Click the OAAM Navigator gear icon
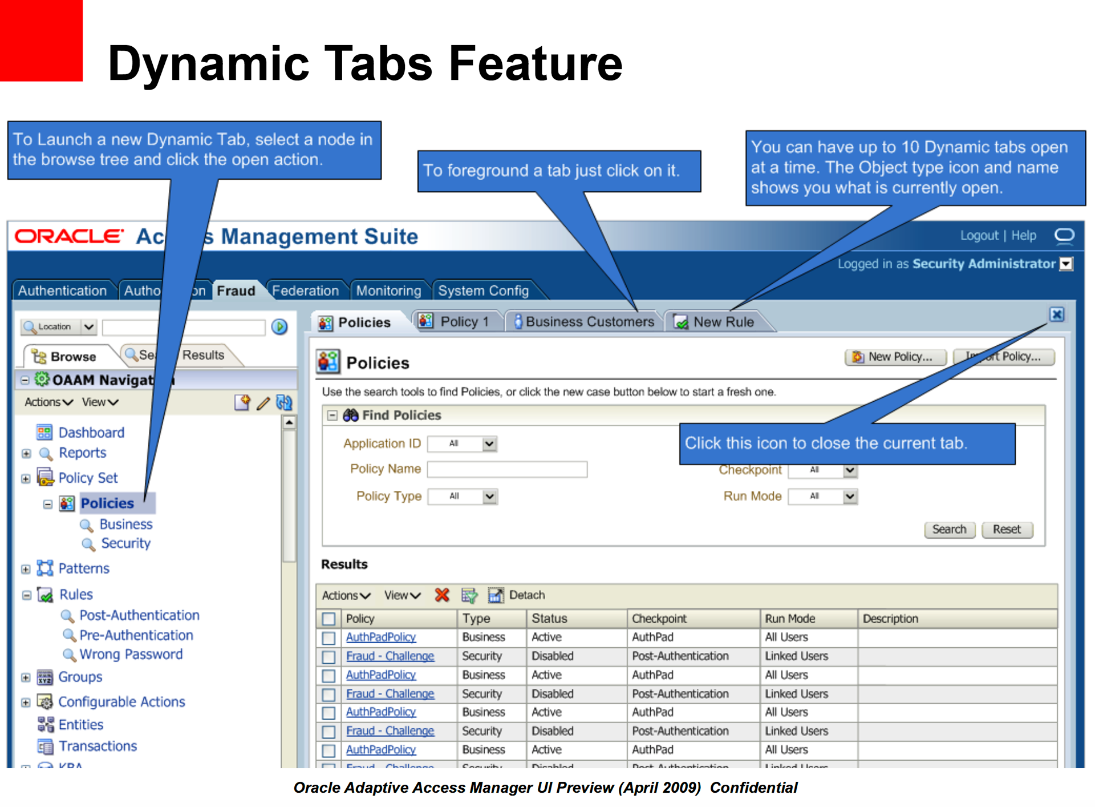The width and height of the screenshot is (1095, 807). click(42, 379)
